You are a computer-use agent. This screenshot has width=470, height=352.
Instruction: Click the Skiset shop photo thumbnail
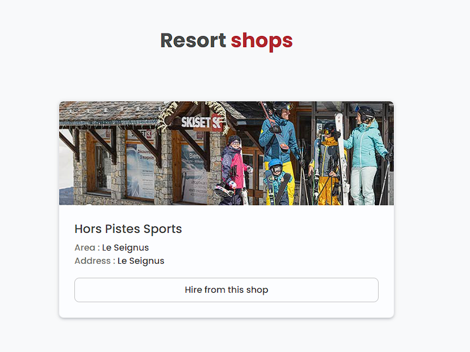226,153
